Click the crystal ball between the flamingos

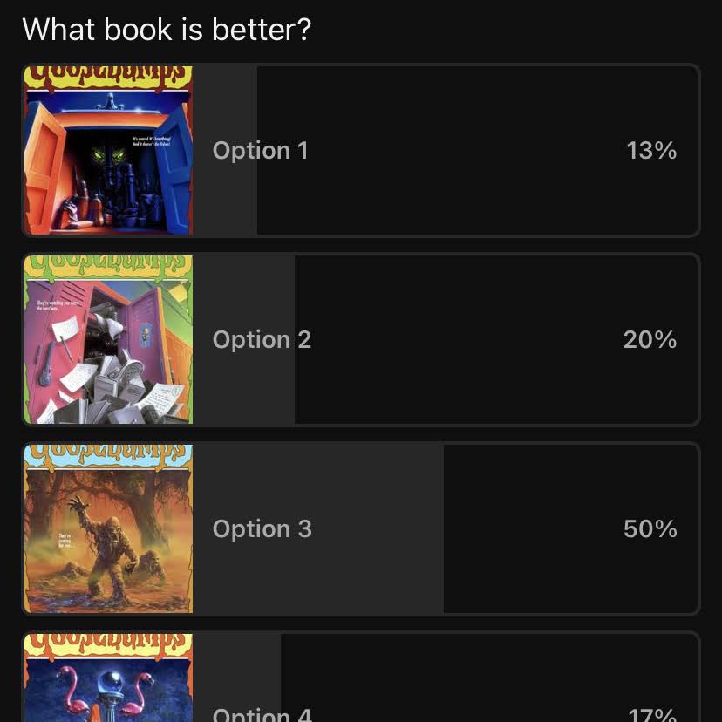pos(111,684)
